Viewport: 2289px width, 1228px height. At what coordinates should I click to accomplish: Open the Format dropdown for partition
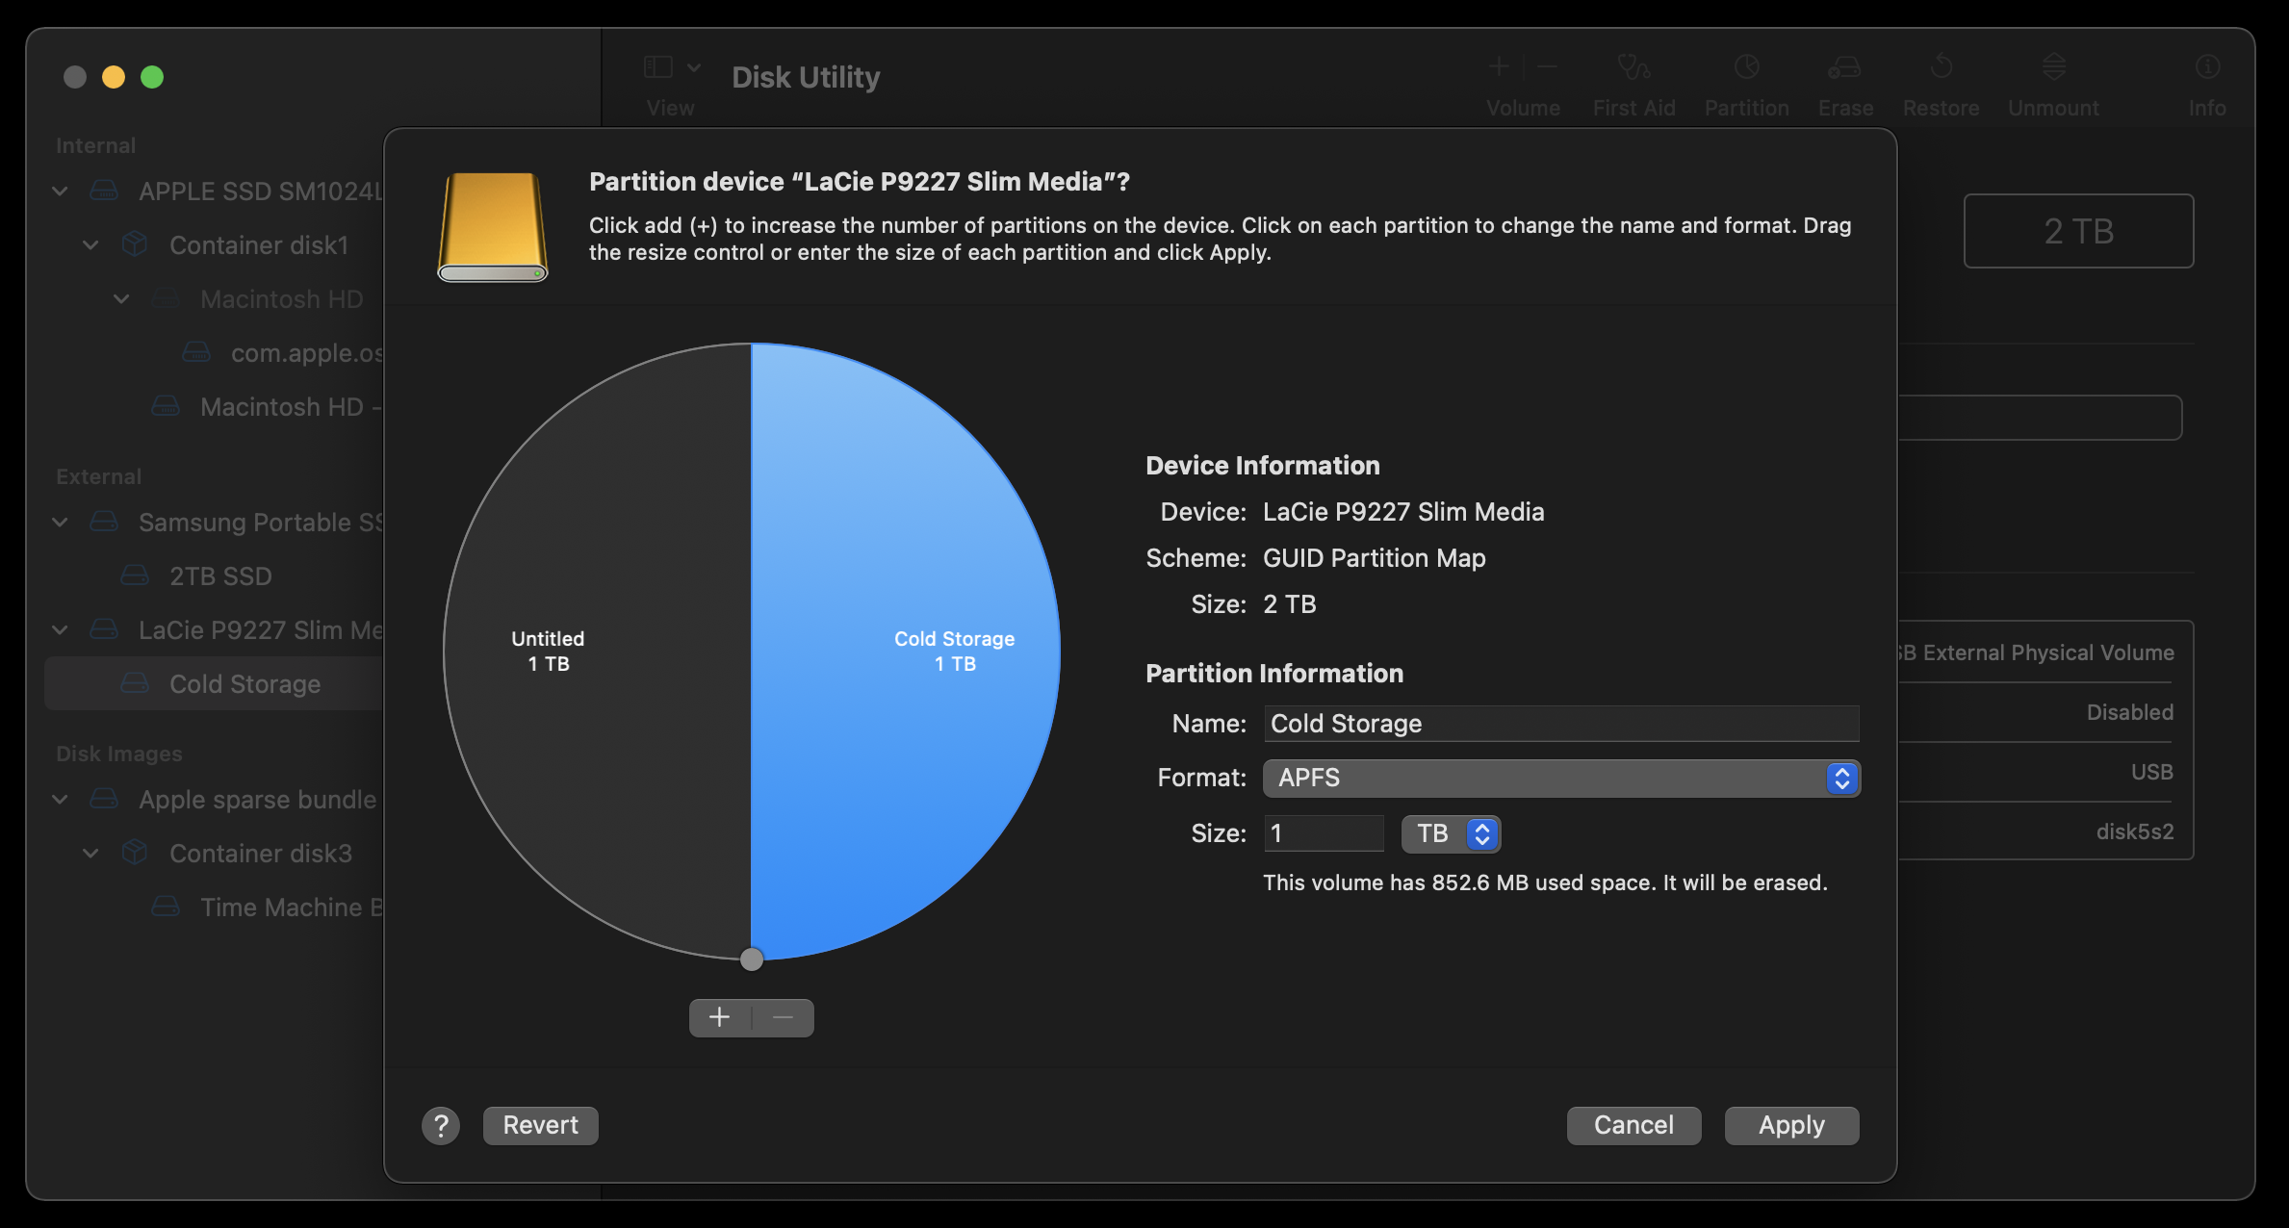(x=1559, y=777)
